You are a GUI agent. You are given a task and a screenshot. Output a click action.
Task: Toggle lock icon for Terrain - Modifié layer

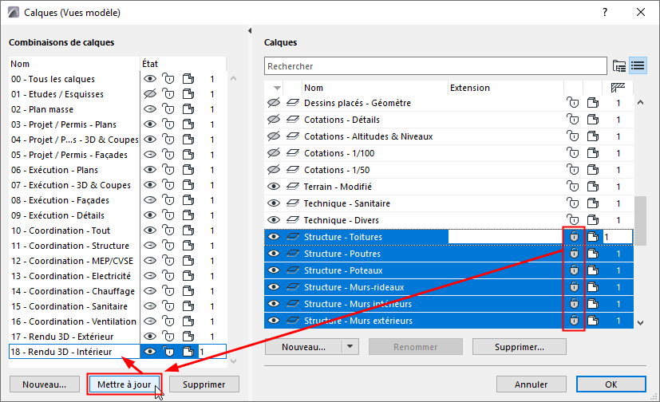pos(573,187)
